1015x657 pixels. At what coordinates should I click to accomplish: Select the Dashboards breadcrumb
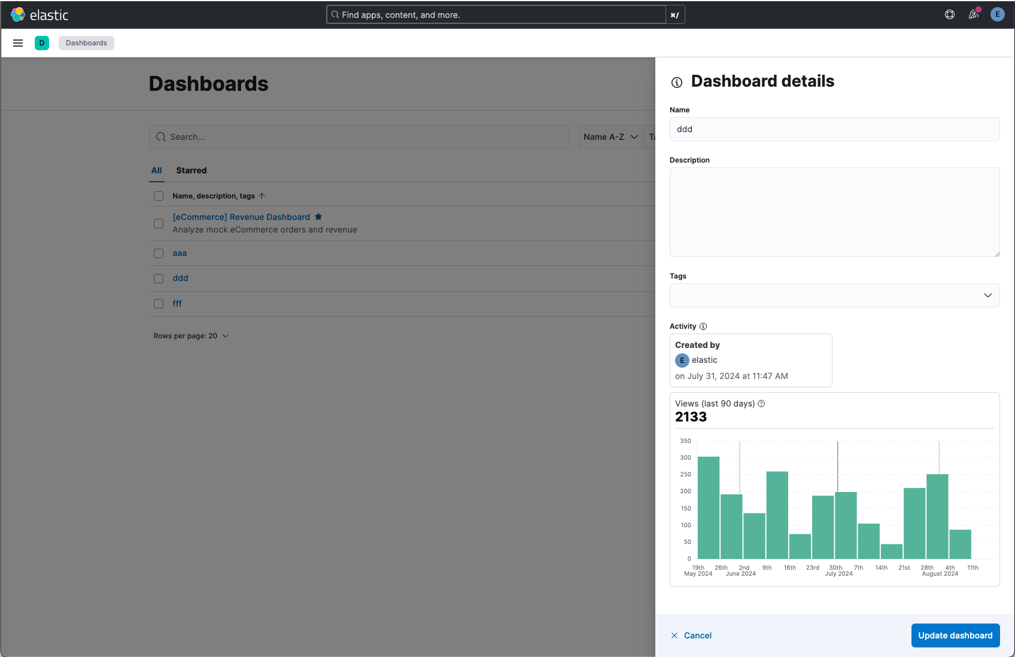point(86,42)
